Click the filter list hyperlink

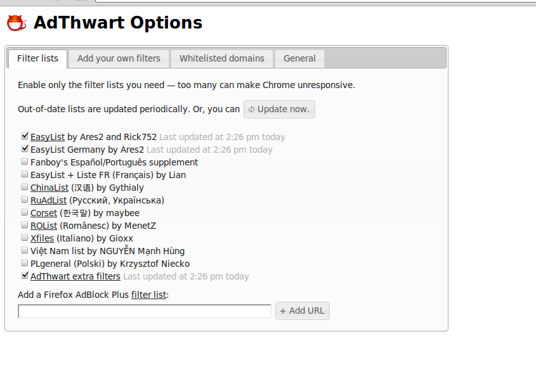click(148, 295)
